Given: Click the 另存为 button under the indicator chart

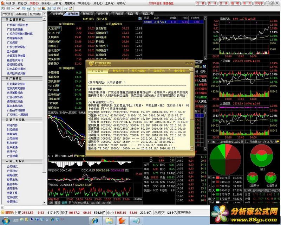Looking at the screenshot, I should pos(72,203).
